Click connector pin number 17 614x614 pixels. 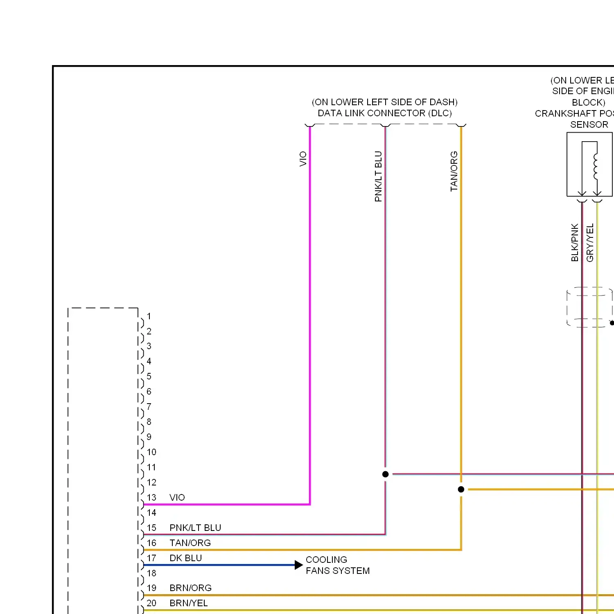click(x=151, y=558)
